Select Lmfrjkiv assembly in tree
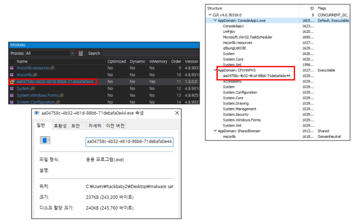The image size is (353, 221). [x=229, y=32]
